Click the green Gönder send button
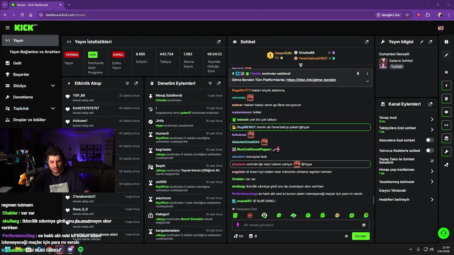This screenshot has width=454, height=255. 361,236
